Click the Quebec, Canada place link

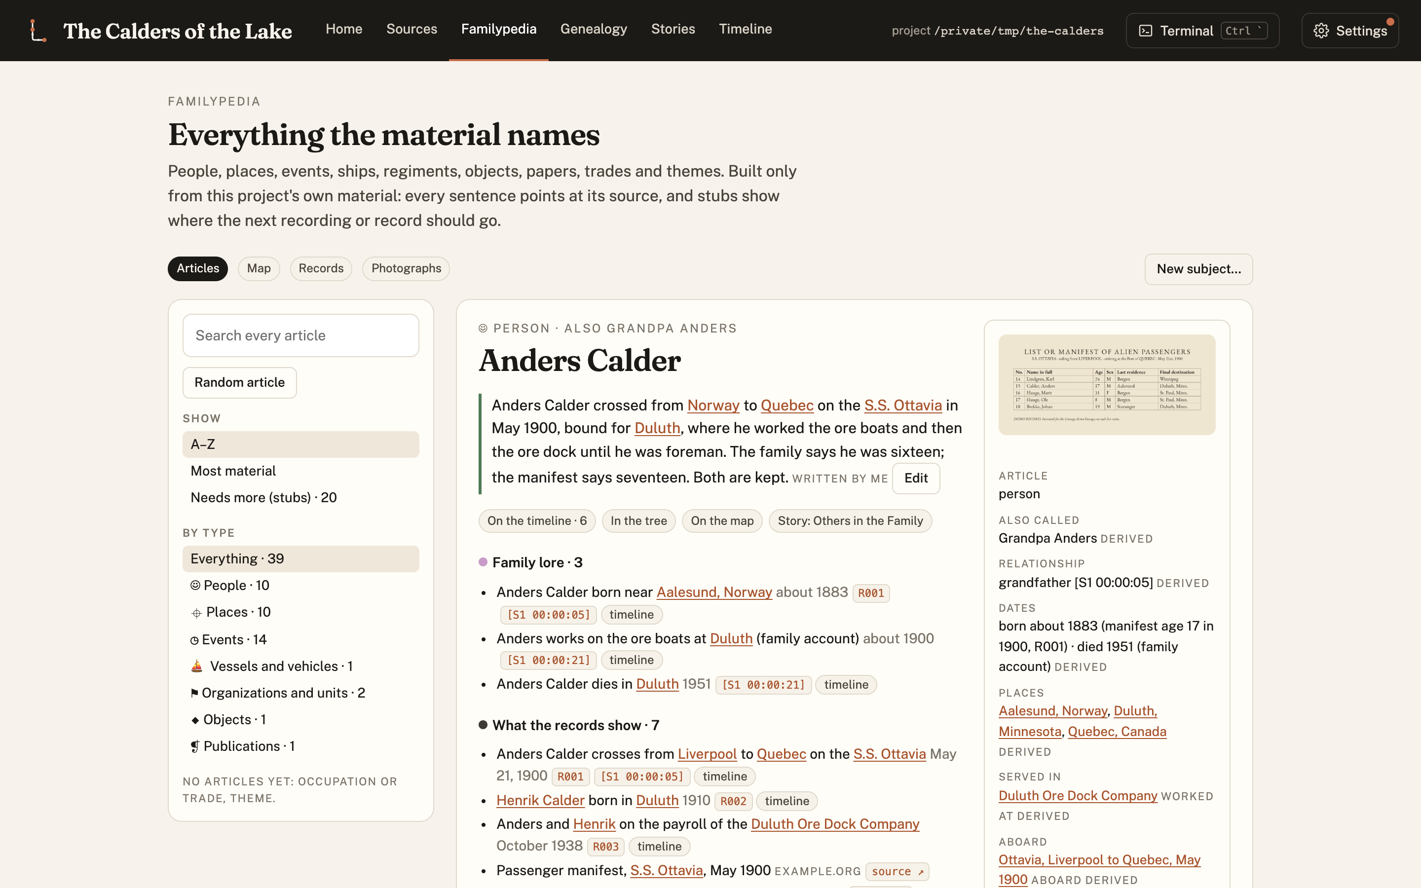click(x=1117, y=732)
